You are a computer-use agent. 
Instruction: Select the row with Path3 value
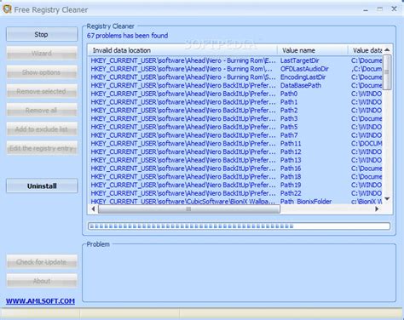(236, 118)
